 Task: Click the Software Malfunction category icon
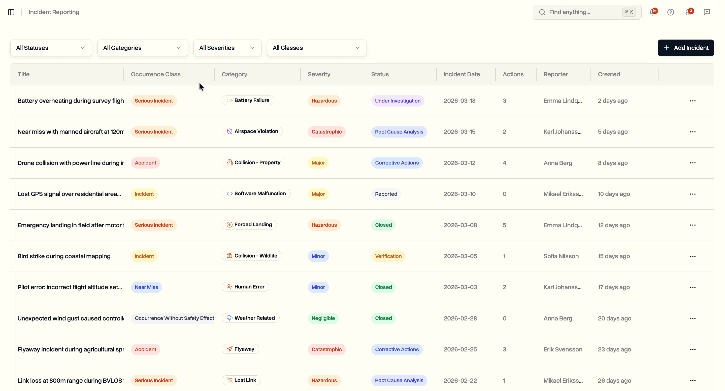coord(229,193)
